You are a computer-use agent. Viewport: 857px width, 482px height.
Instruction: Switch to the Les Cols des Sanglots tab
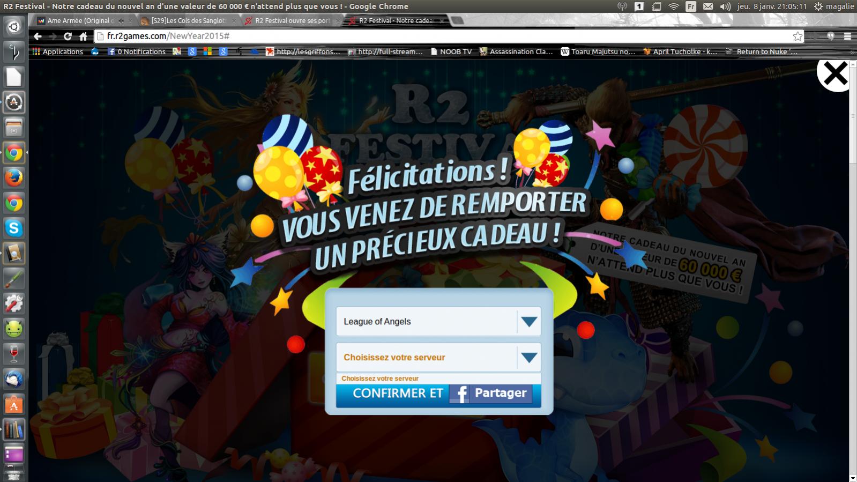pyautogui.click(x=188, y=21)
